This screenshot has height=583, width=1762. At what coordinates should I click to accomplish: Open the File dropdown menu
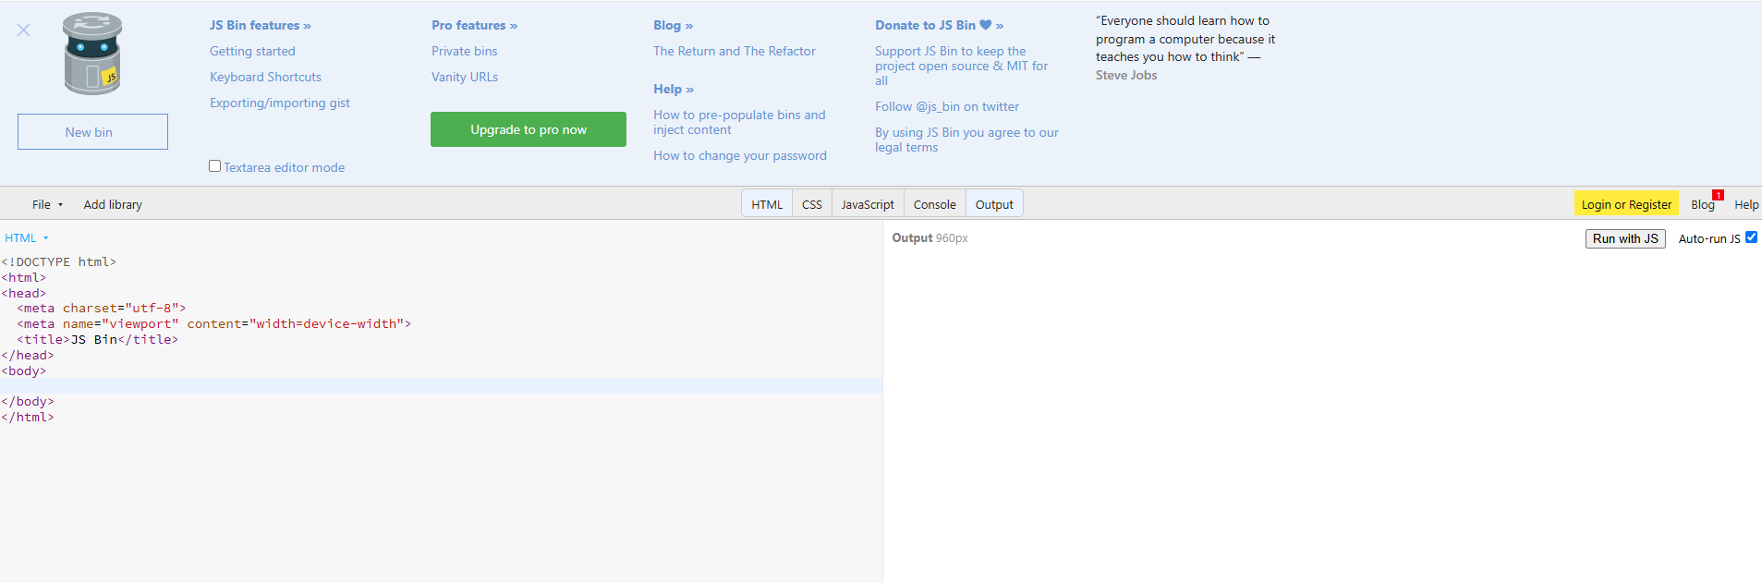pyautogui.click(x=47, y=204)
